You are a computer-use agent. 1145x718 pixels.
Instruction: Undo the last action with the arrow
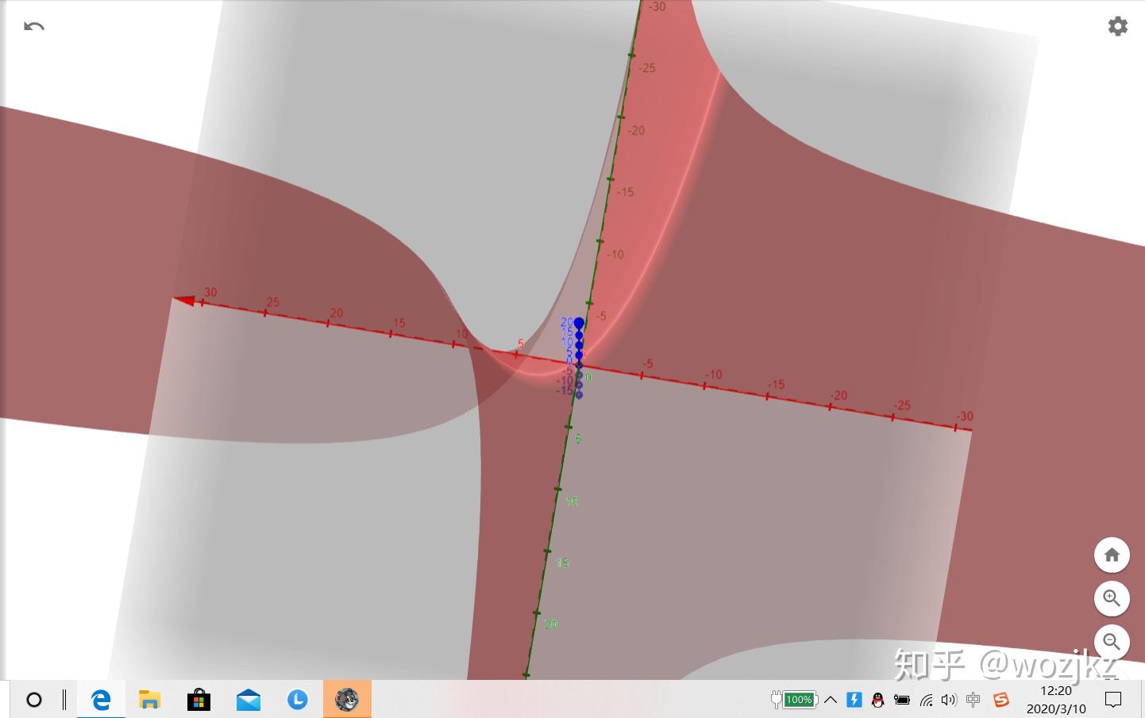[x=34, y=26]
